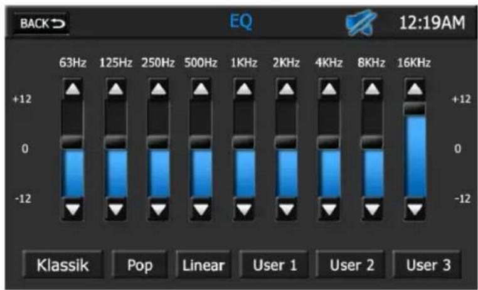
Task: Click the 63Hz slider handle
Action: (x=73, y=142)
